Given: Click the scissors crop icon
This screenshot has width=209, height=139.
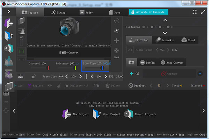Looking at the screenshot, I should [x=116, y=31].
